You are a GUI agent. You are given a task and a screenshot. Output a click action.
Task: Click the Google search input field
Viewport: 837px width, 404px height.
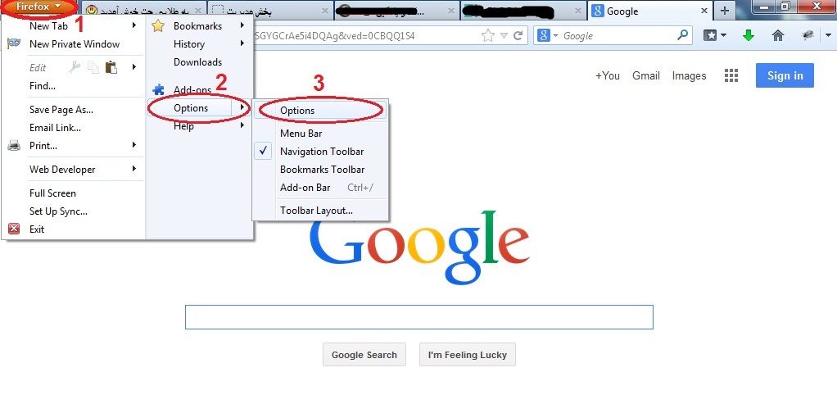[x=419, y=317]
